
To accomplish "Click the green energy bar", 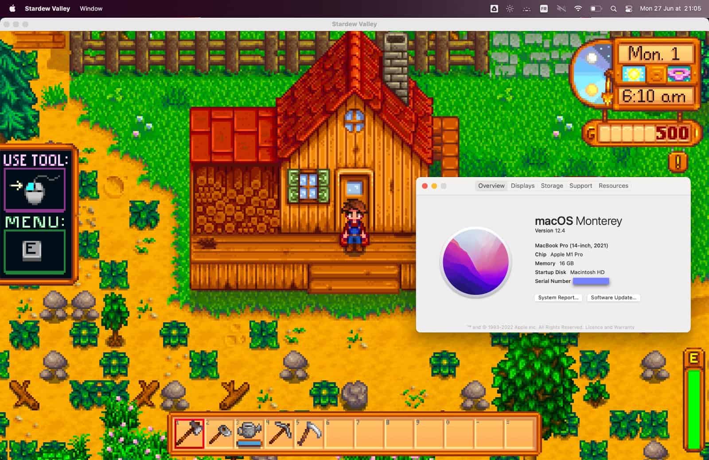I will [x=693, y=410].
